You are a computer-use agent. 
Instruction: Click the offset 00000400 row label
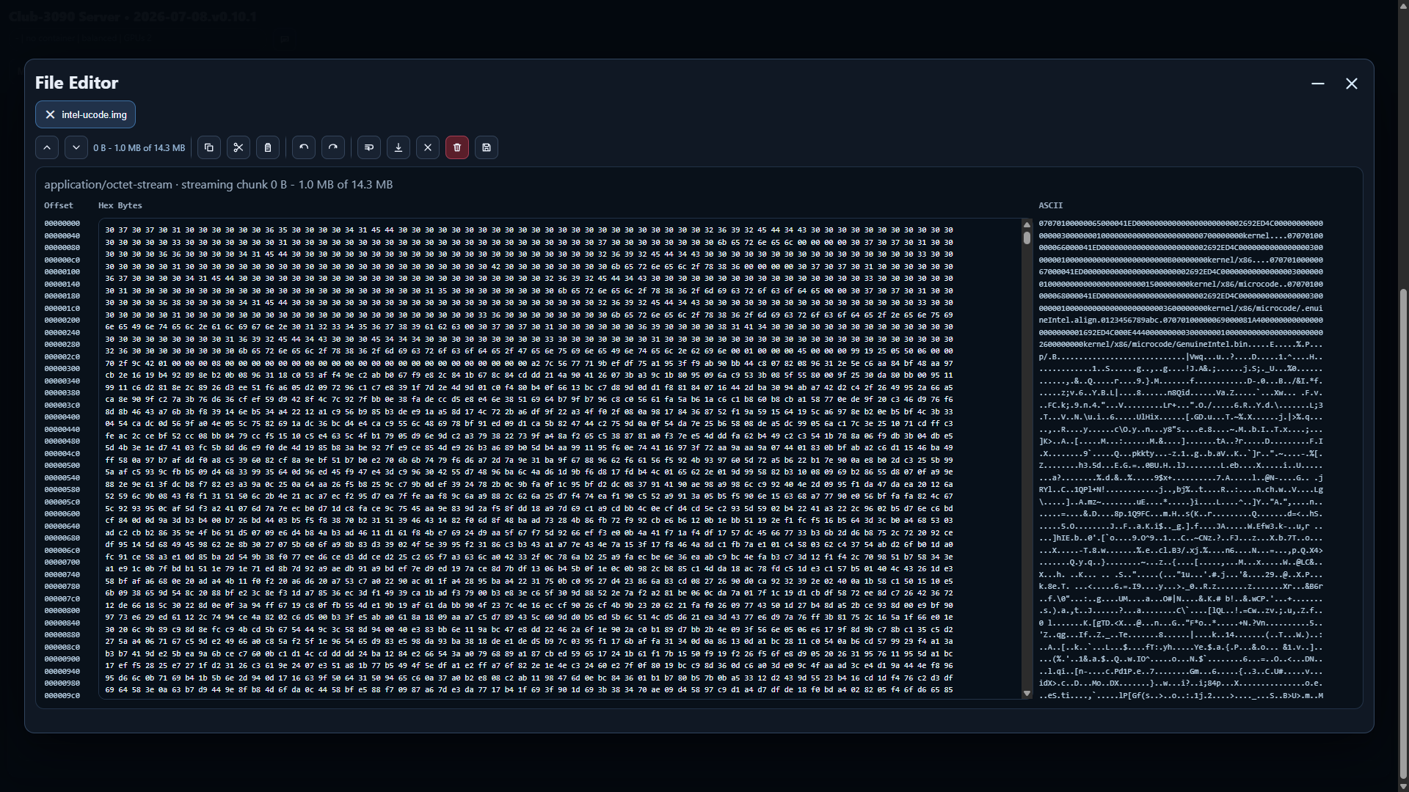coord(62,417)
